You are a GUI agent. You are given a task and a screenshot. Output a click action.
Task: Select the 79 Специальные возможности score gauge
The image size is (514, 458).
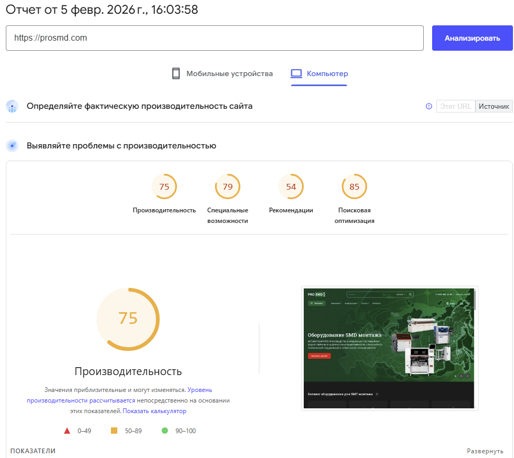click(227, 186)
